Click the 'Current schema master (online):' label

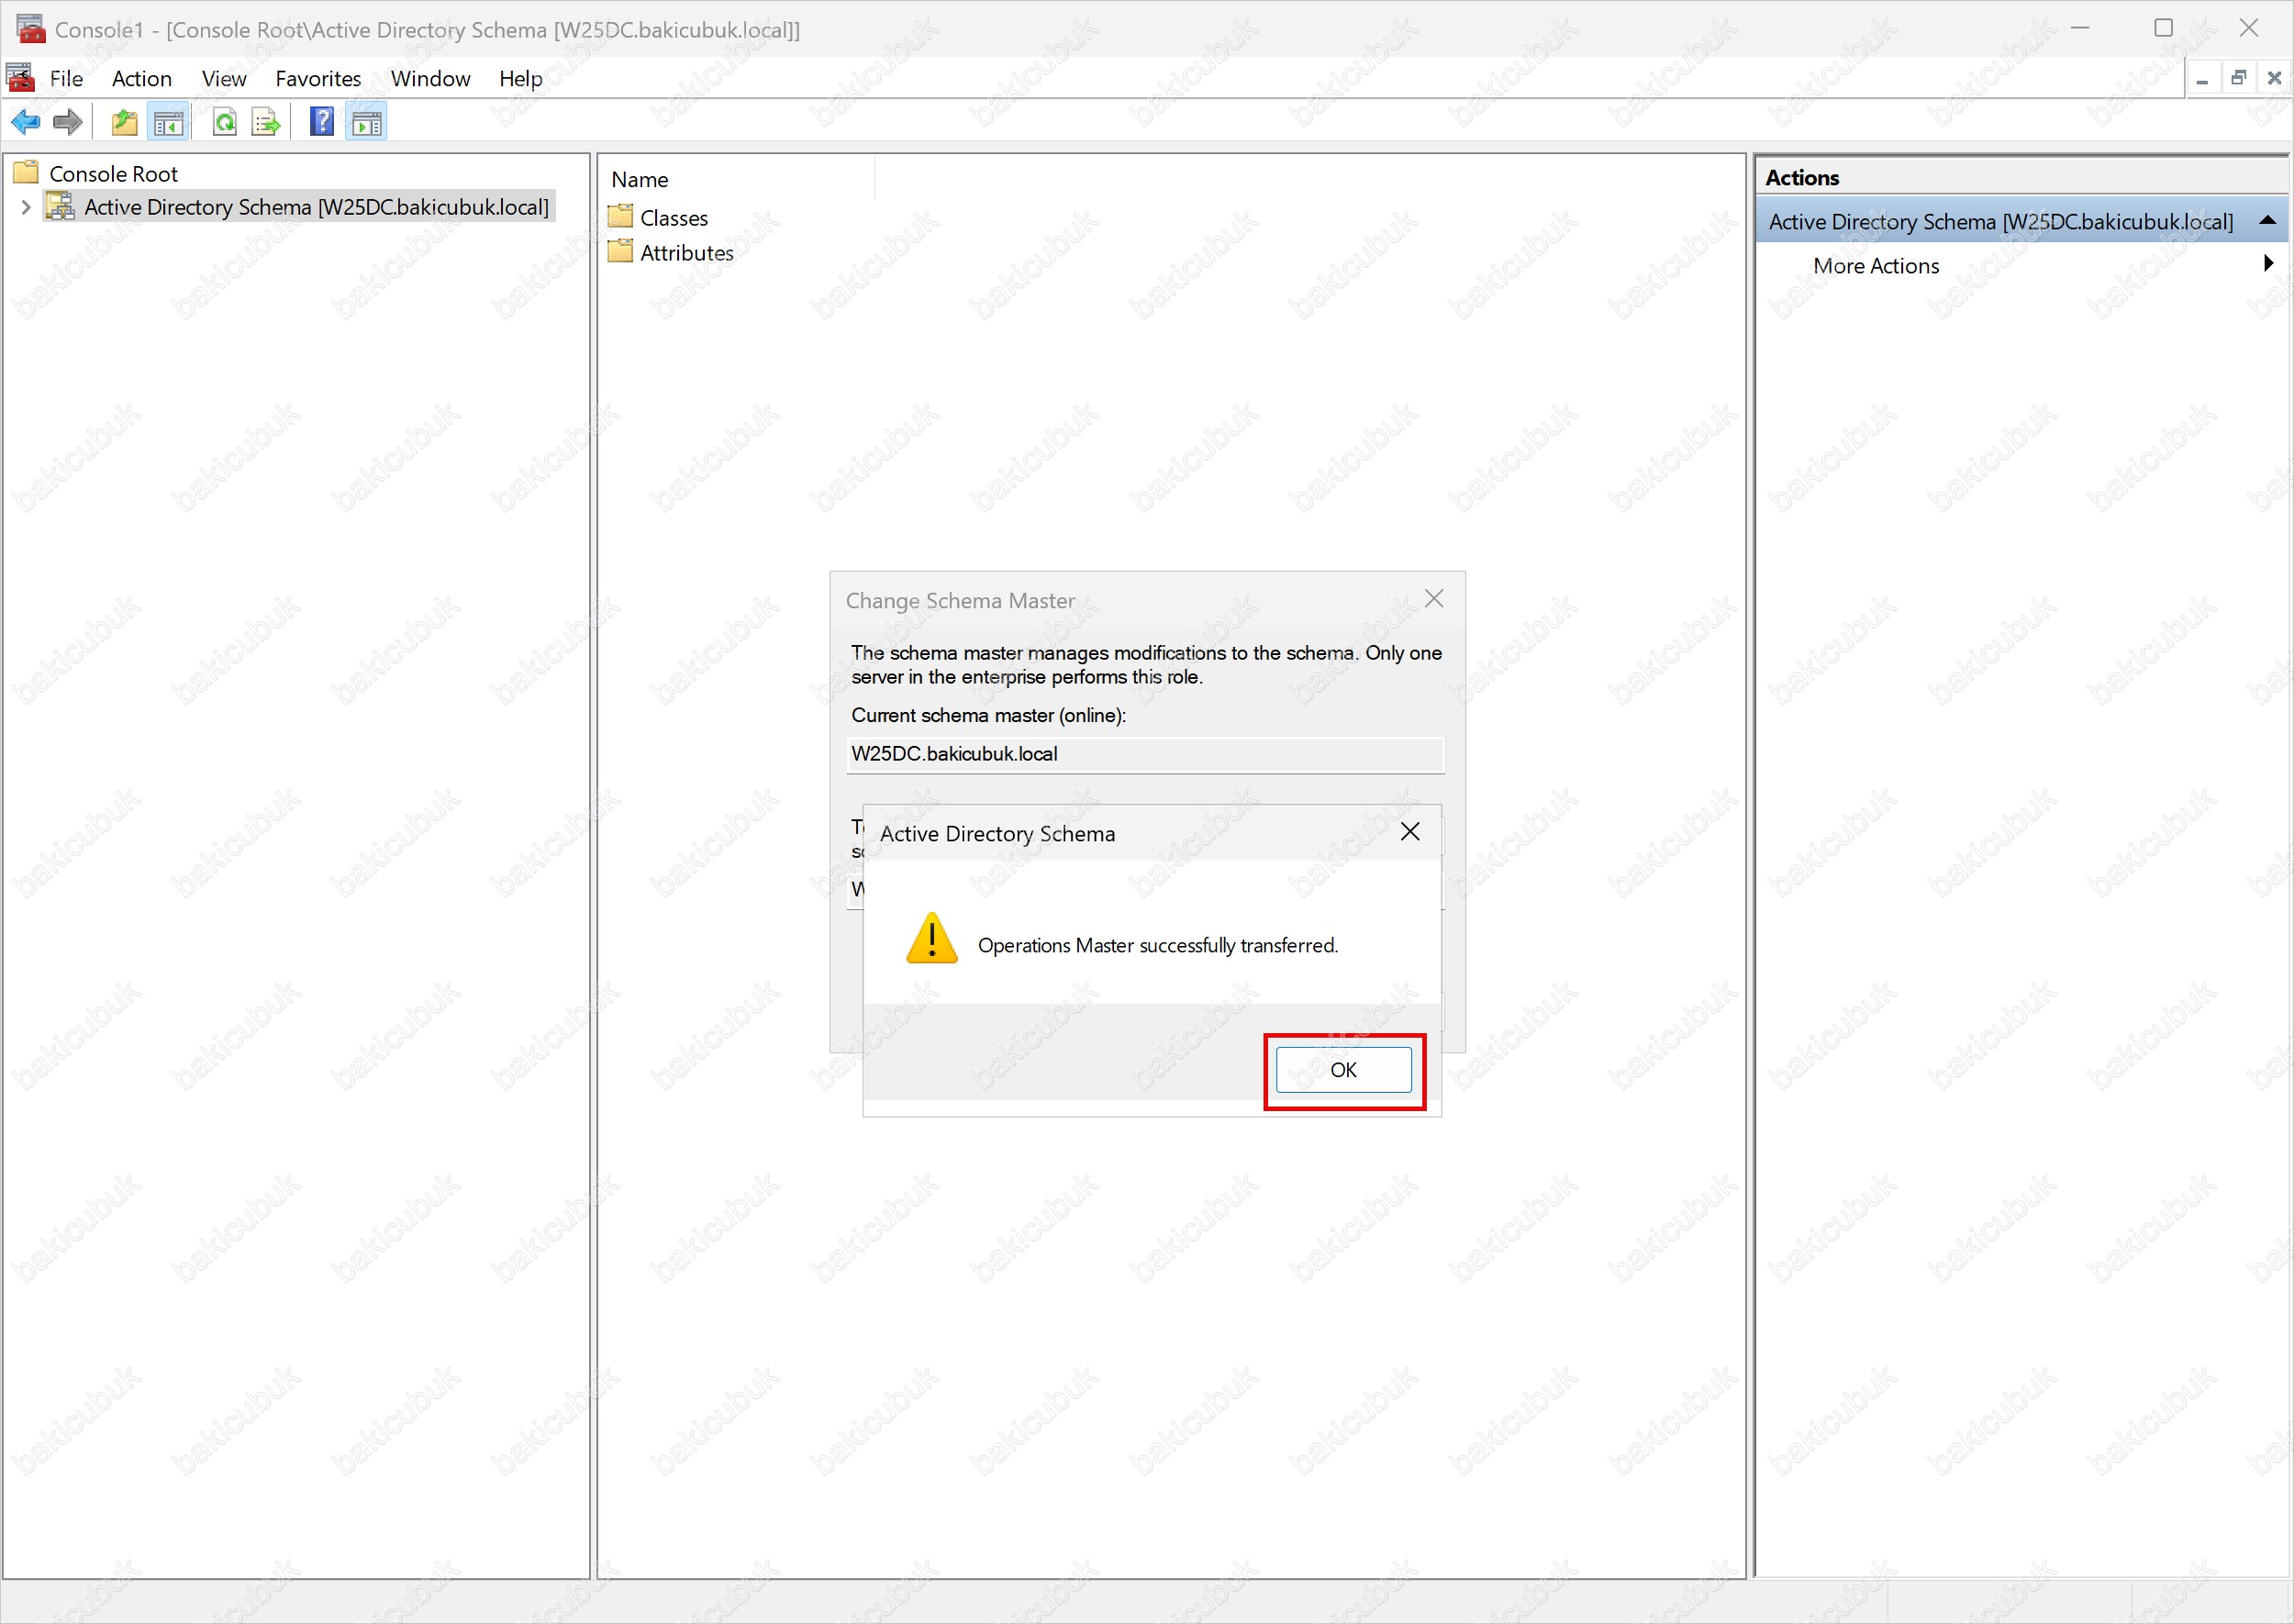(988, 716)
